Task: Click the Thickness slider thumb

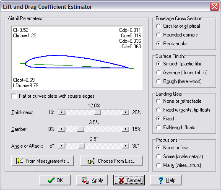Action: click(x=98, y=112)
